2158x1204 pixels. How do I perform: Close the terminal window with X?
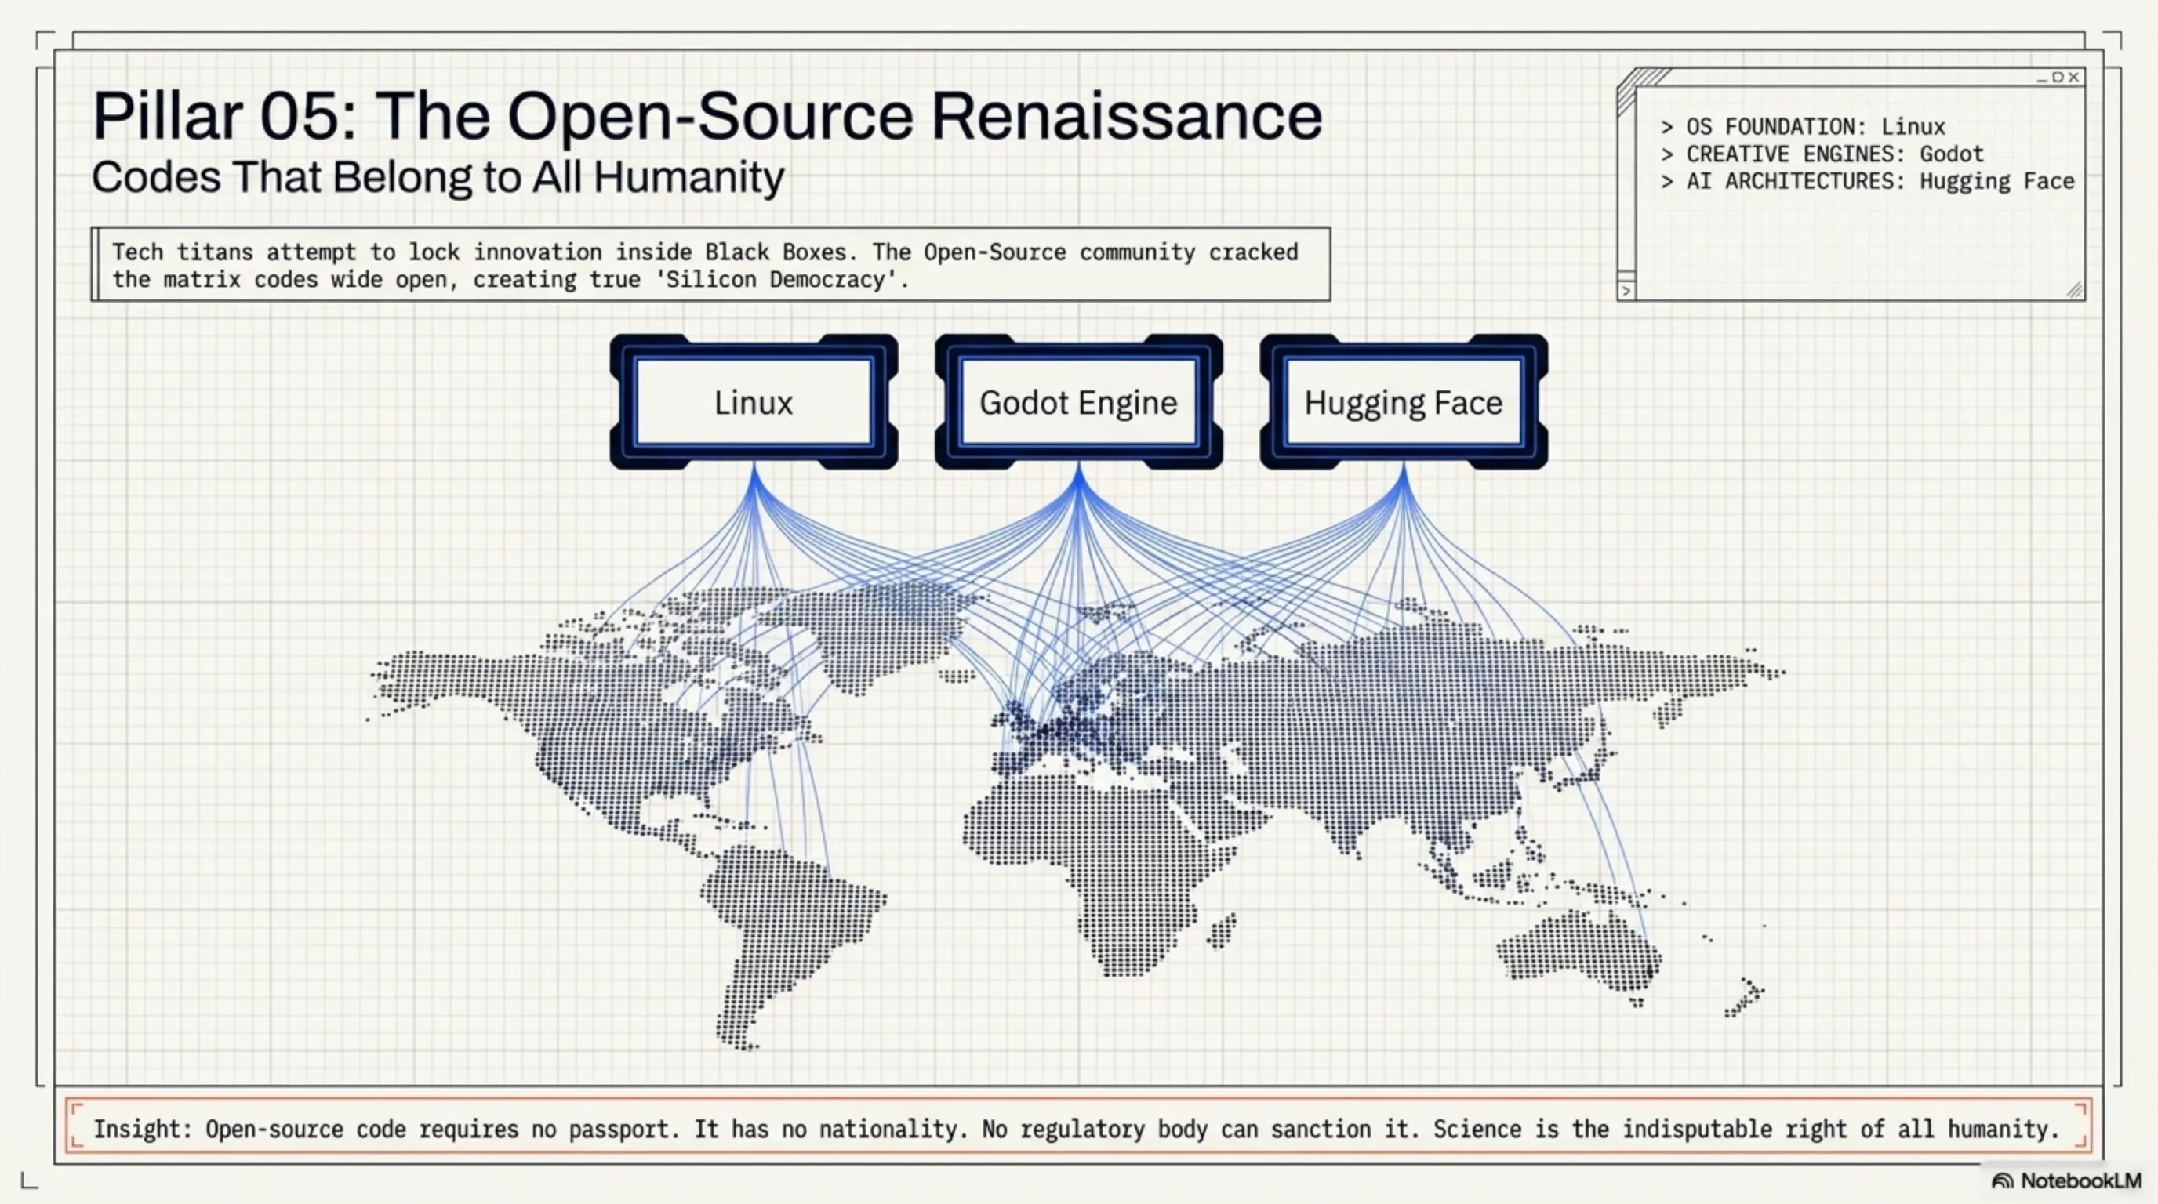[x=2074, y=77]
